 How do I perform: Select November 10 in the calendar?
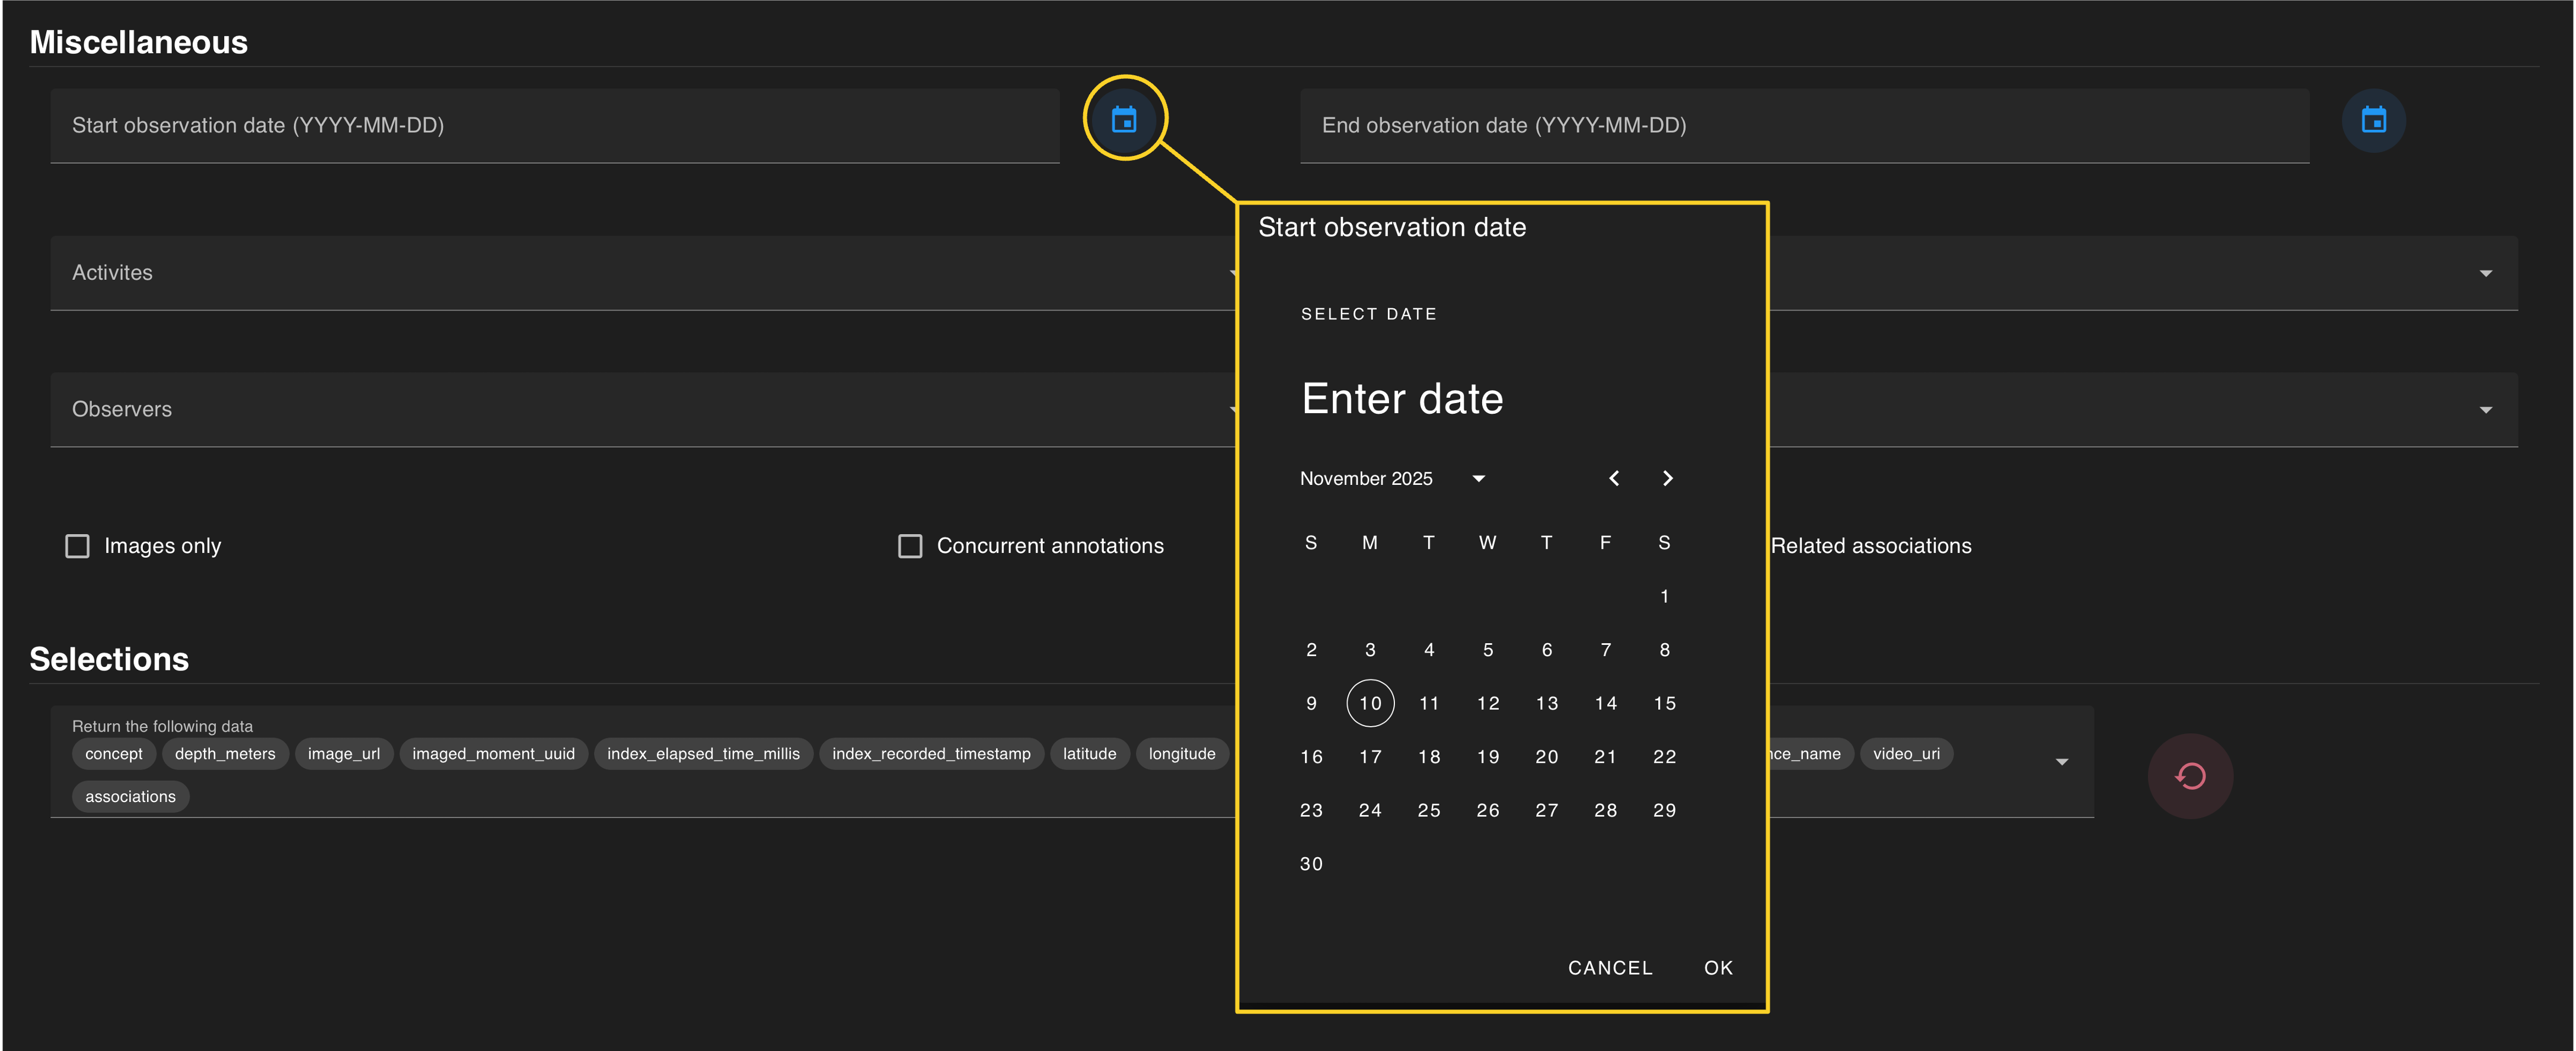click(1370, 703)
